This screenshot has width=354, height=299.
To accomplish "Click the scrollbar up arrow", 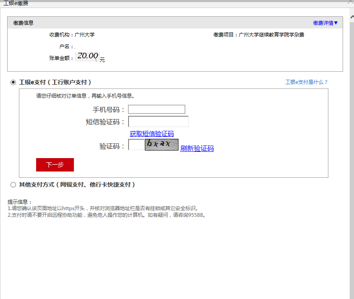I will click(352, 17).
